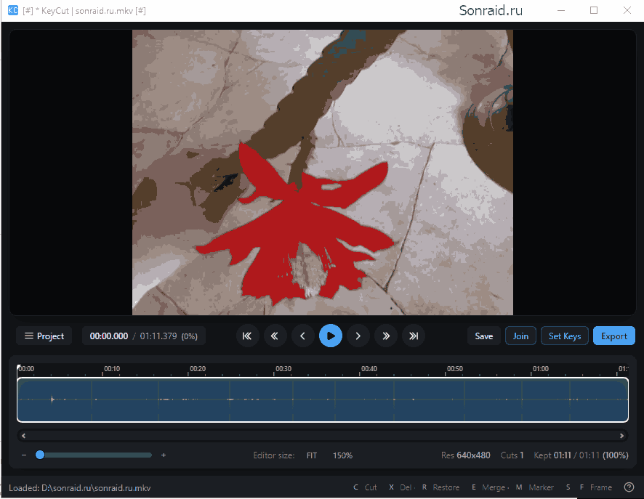This screenshot has width=644, height=499.
Task: Click the Restore shortcut hint
Action: click(x=440, y=487)
